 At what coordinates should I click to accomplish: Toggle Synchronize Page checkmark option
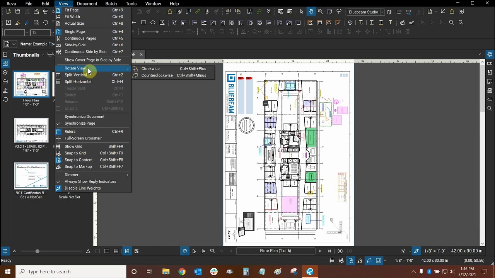(93, 123)
